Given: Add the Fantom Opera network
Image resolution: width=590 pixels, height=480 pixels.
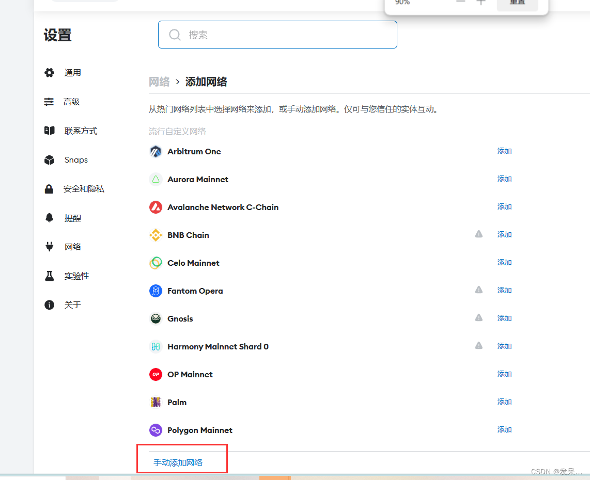Looking at the screenshot, I should pos(504,290).
